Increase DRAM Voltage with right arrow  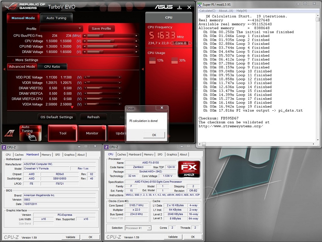[x=136, y=52]
